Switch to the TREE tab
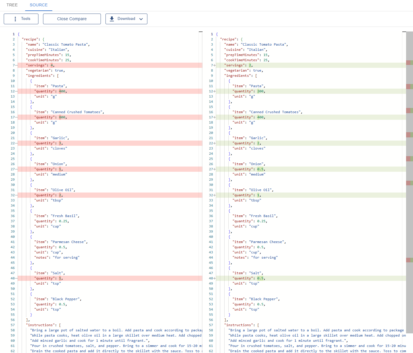Image resolution: width=413 pixels, height=353 pixels. 12,5
